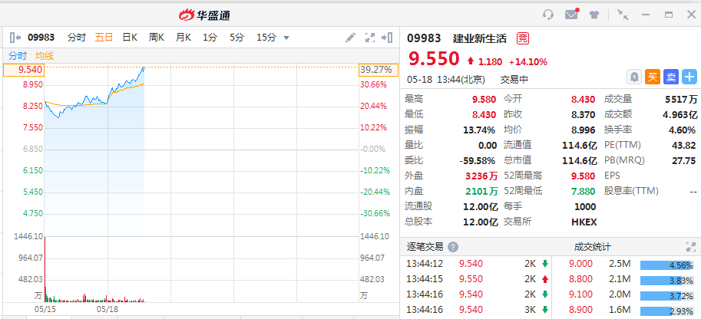
Task: Click the 4.56% statistics bar
Action: point(666,265)
